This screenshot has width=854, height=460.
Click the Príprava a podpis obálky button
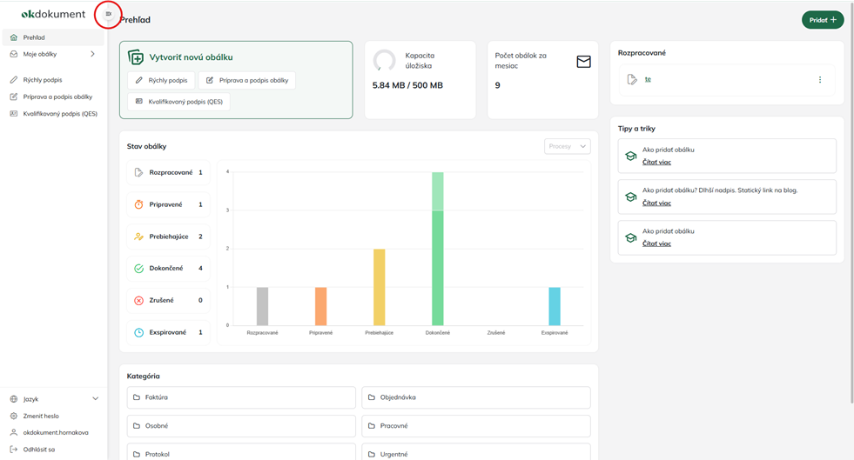tap(247, 80)
